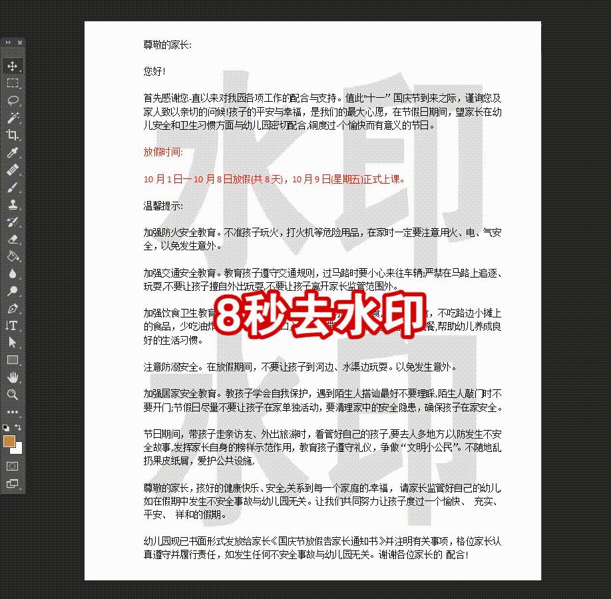This screenshot has height=599, width=611.
Task: Select the Clone Stamp tool
Action: [12, 205]
